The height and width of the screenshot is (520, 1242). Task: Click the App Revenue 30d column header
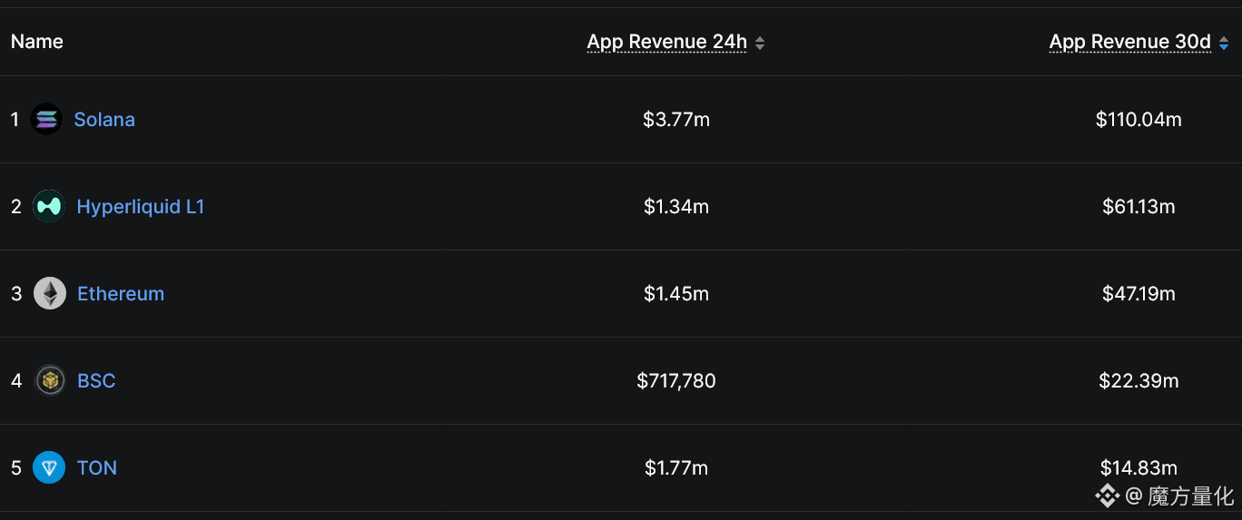(x=1130, y=42)
